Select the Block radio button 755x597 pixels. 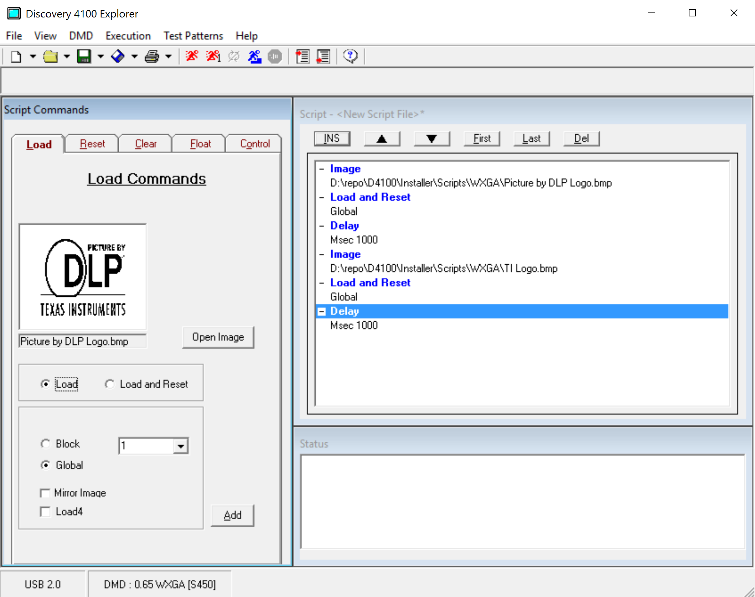click(45, 444)
